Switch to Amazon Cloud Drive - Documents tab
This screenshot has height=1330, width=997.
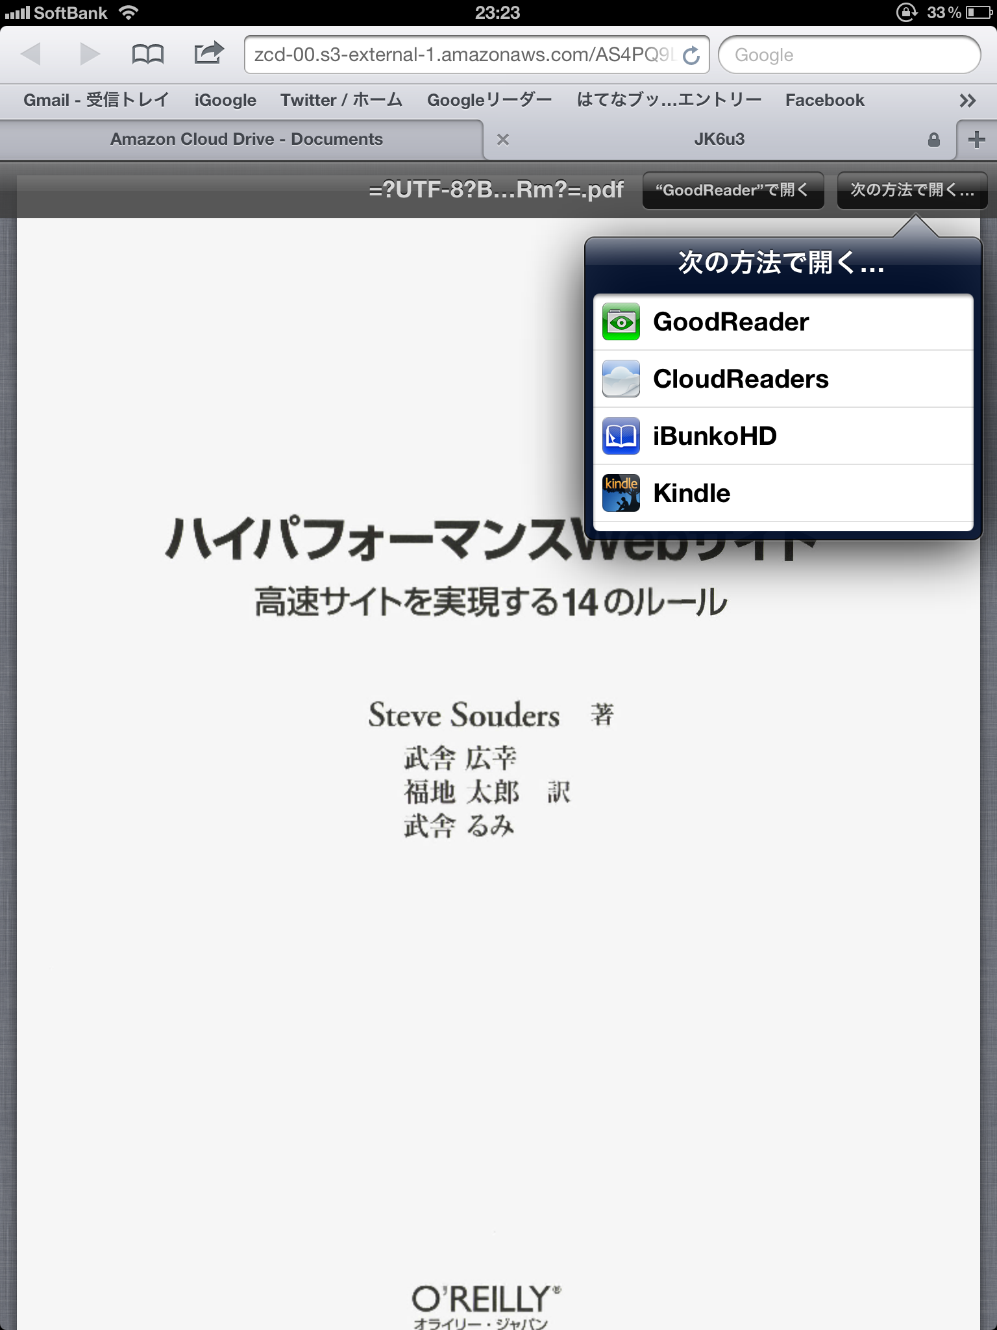(x=246, y=139)
